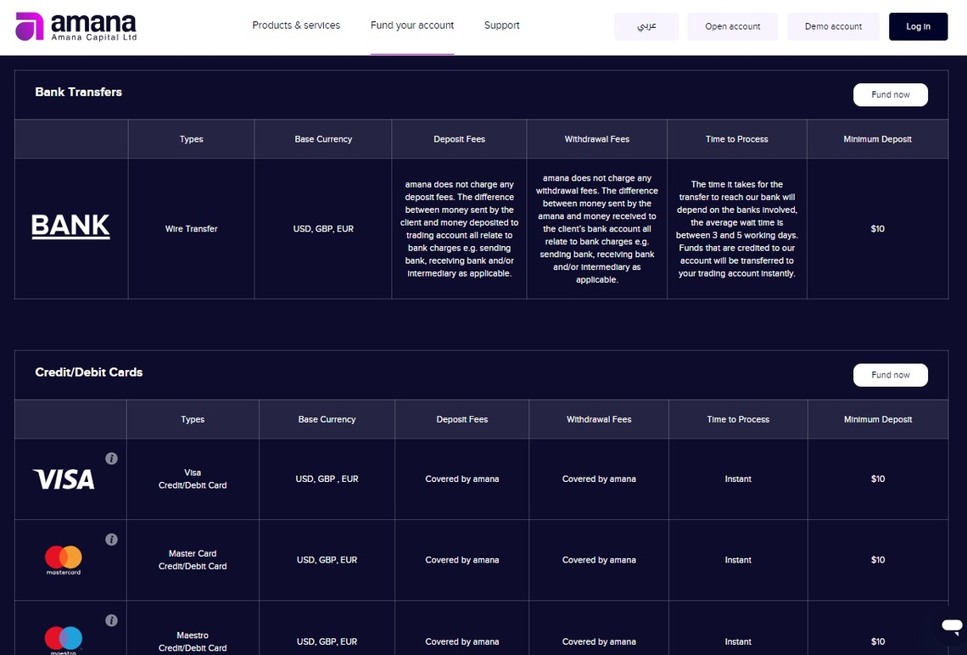
Task: Click the Log in button
Action: click(919, 26)
